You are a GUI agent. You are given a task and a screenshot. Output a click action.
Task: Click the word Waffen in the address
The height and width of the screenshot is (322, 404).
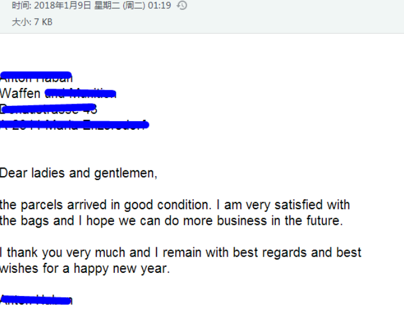pos(20,93)
